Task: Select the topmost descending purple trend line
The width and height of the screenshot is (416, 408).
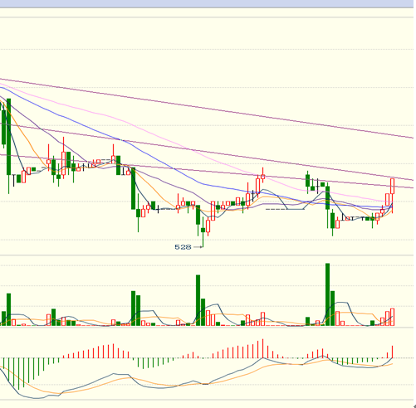Action: [x=208, y=108]
